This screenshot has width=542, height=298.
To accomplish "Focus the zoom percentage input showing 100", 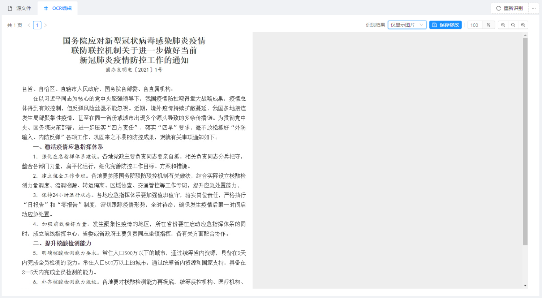I will (x=475, y=25).
